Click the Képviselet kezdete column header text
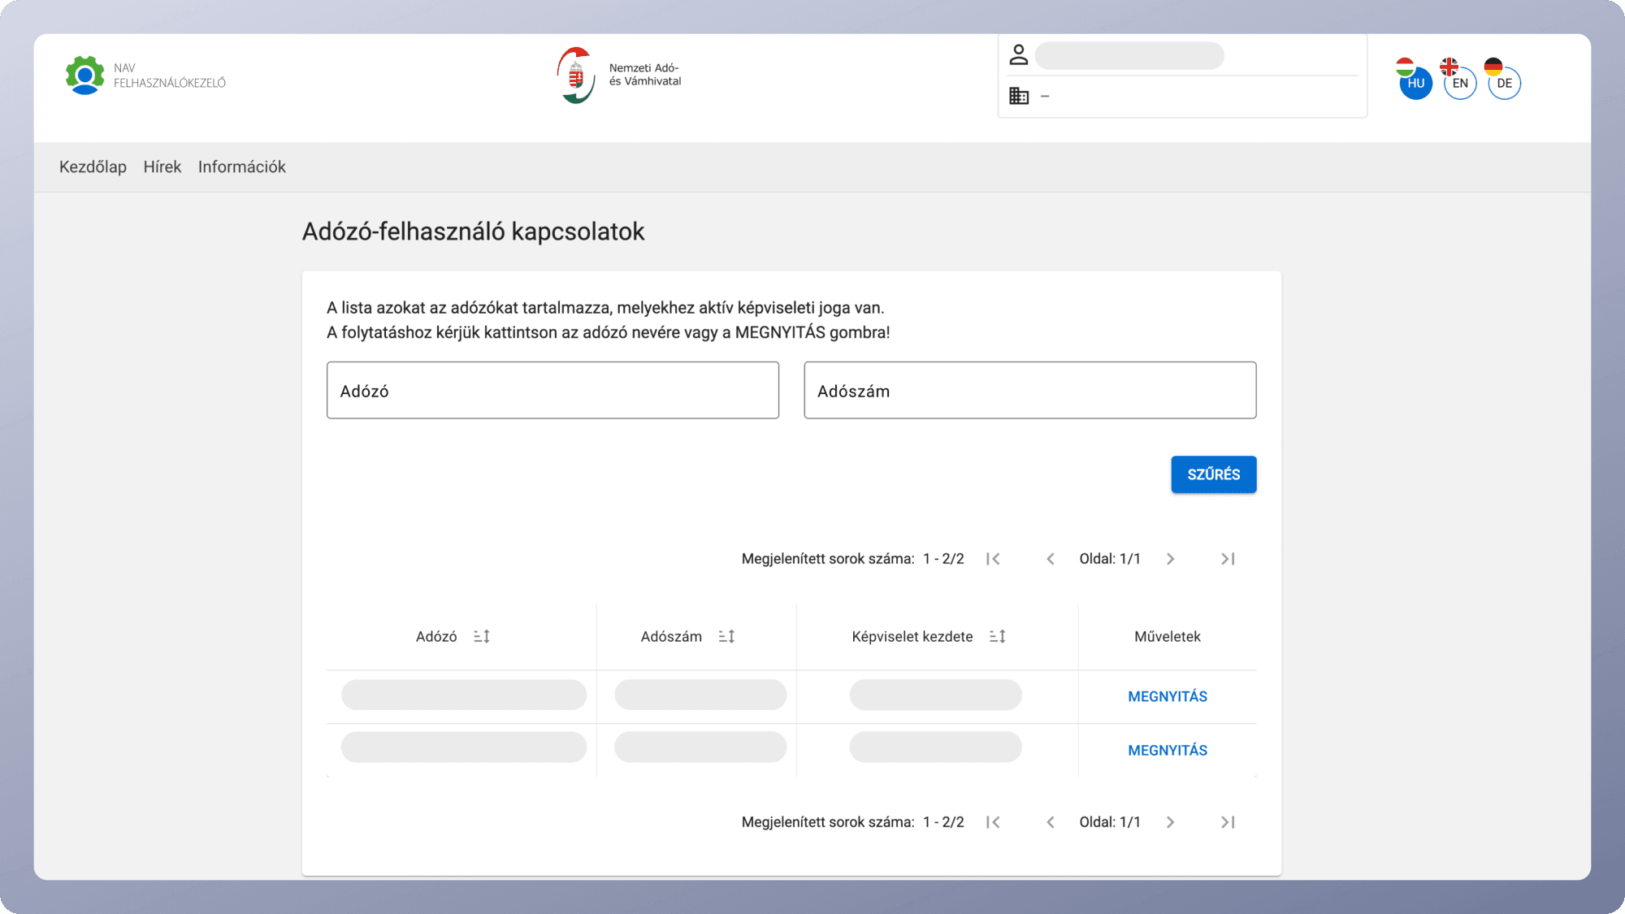The height and width of the screenshot is (914, 1625). click(x=912, y=637)
